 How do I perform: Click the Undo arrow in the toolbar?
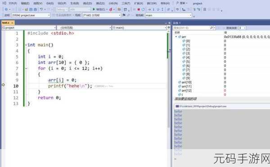(41, 9)
